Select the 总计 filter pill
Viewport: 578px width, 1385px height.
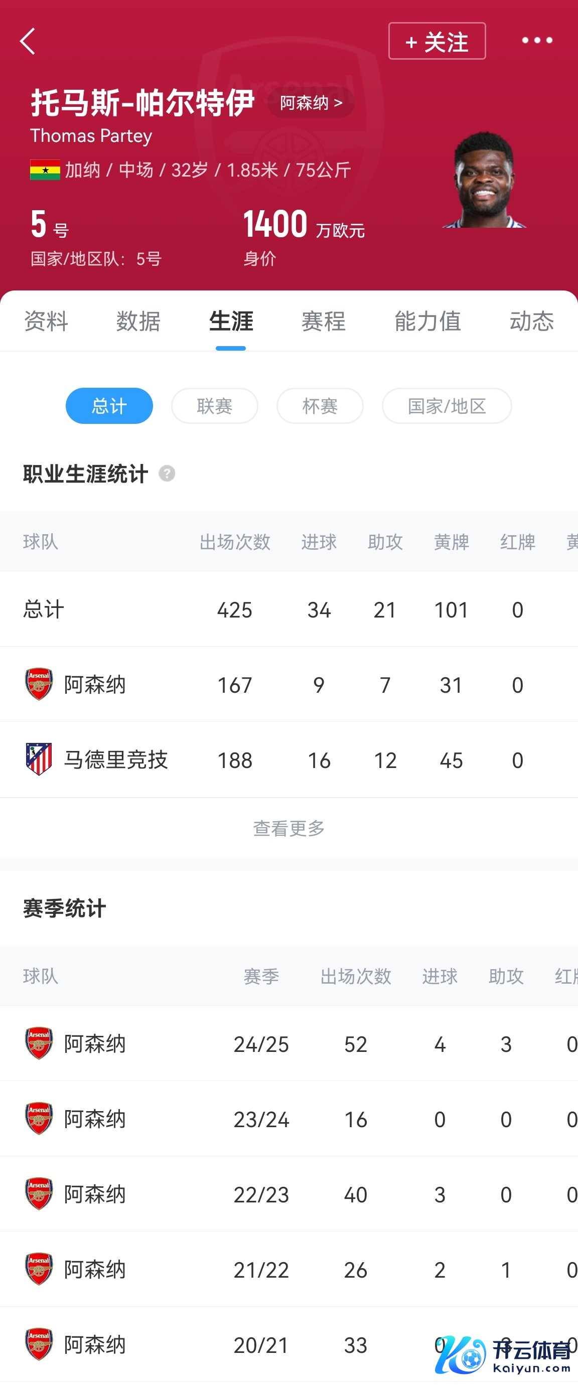[109, 406]
